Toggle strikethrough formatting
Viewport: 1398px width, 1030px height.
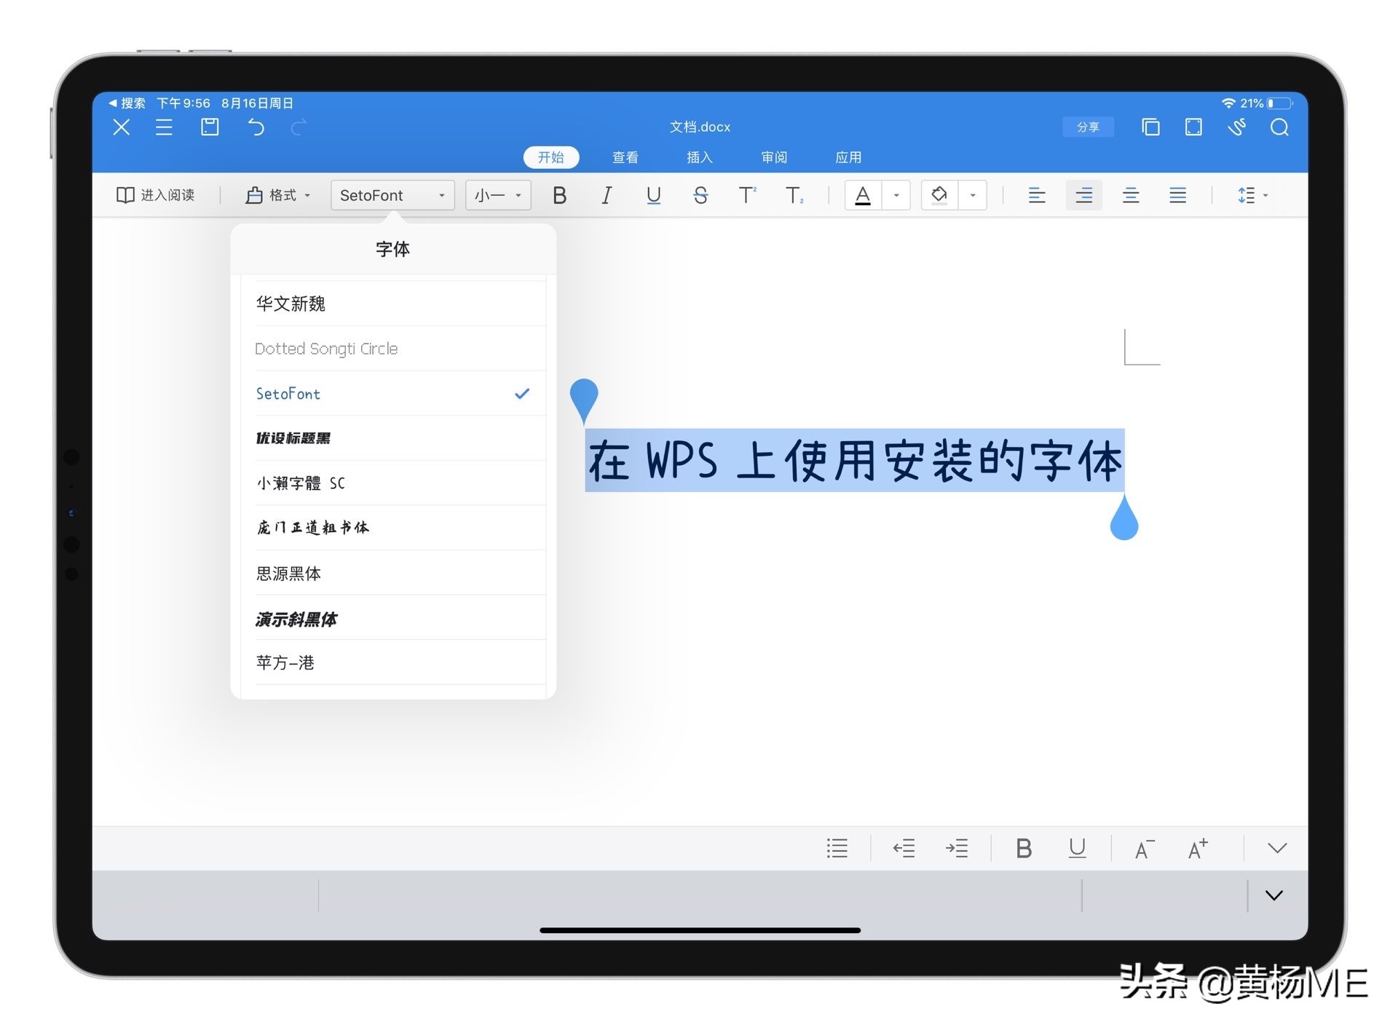click(x=700, y=195)
